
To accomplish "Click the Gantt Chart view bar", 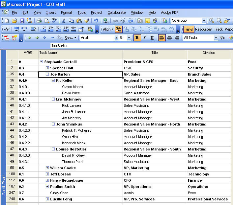I will tap(4, 127).
